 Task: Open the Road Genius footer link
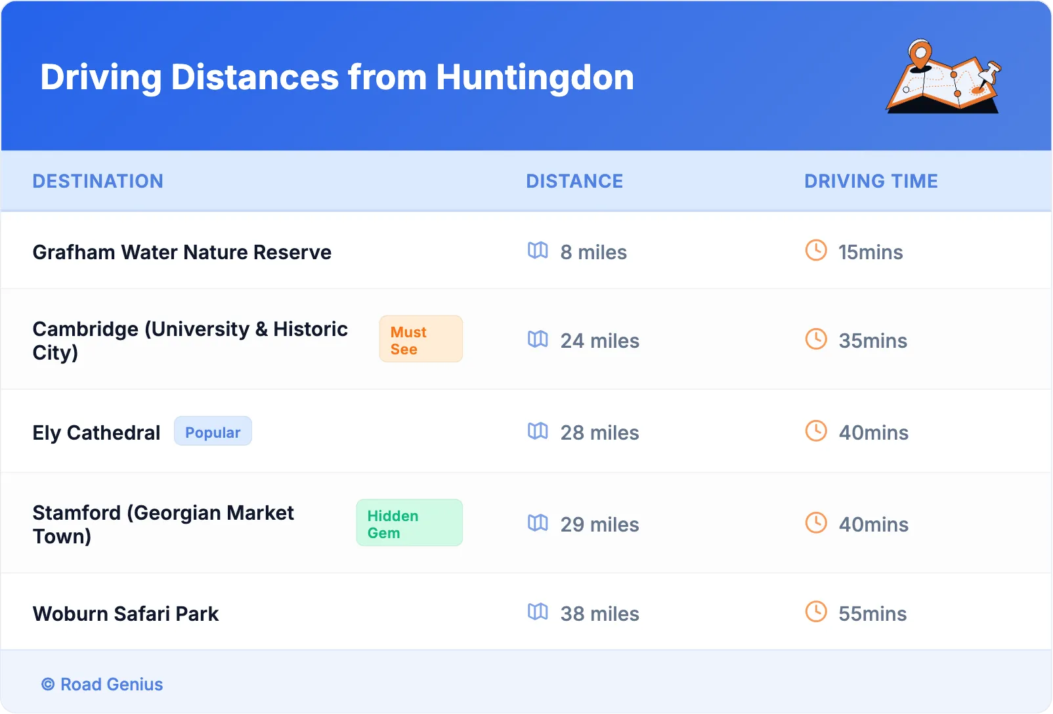tap(102, 684)
